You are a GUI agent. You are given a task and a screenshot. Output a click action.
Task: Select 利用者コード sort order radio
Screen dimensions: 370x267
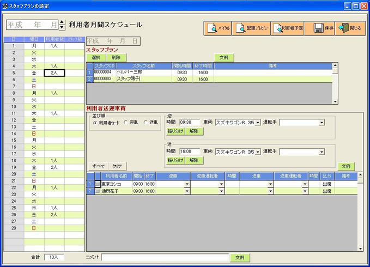point(95,123)
